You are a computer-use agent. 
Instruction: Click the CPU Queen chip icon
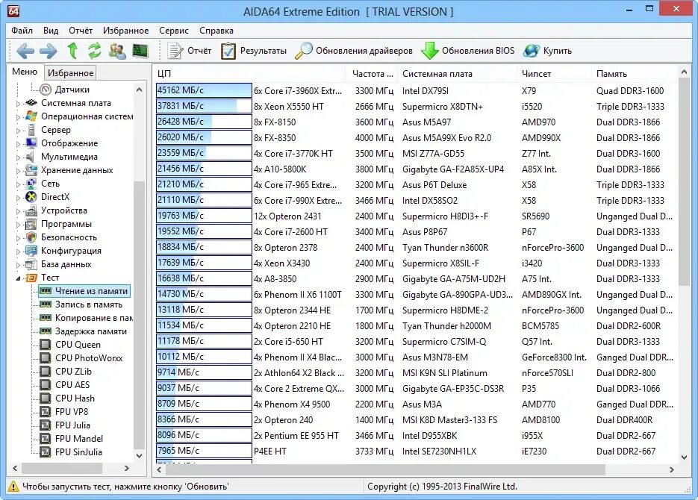(45, 345)
